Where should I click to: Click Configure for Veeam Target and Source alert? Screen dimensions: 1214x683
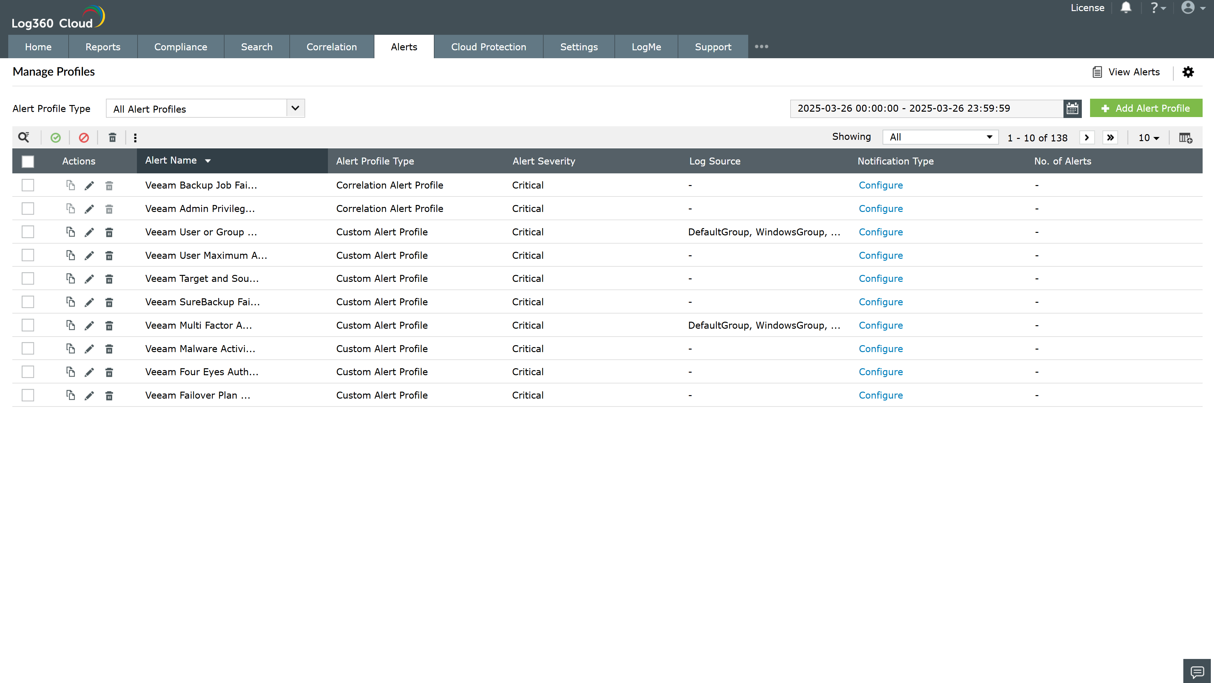pos(880,279)
